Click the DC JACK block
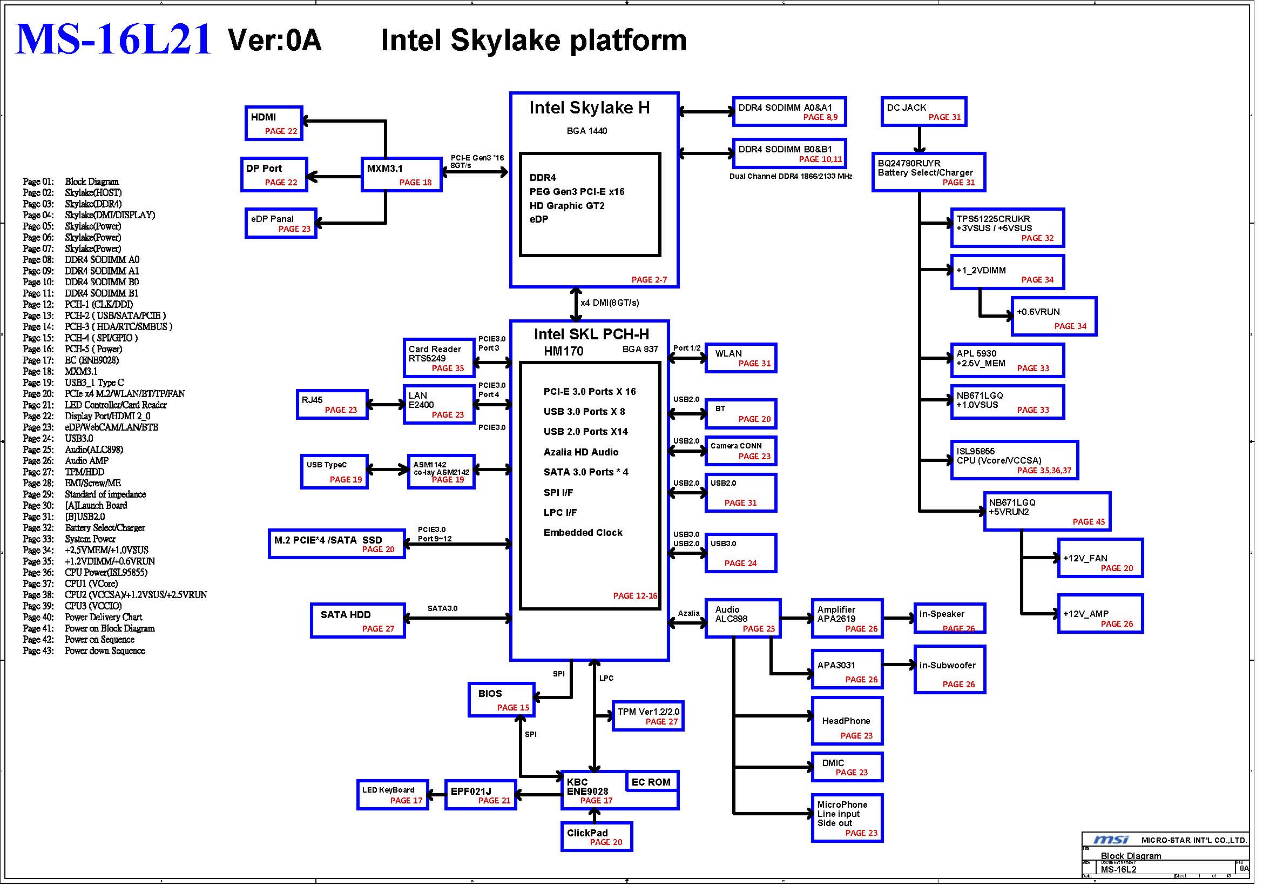Viewport: 1263px width, 885px height. click(x=923, y=112)
